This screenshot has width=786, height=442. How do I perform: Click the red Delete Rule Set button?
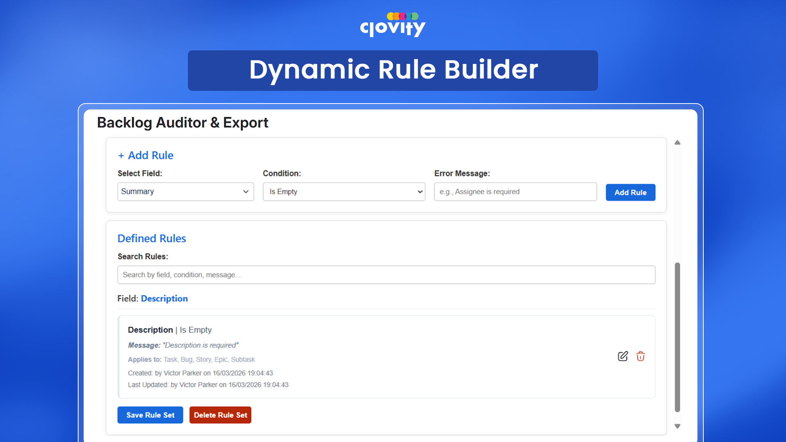click(x=220, y=415)
